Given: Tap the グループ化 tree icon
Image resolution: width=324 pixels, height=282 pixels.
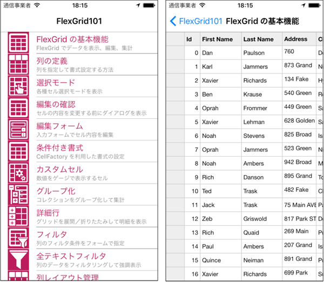Looking at the screenshot, I should click(18, 194).
